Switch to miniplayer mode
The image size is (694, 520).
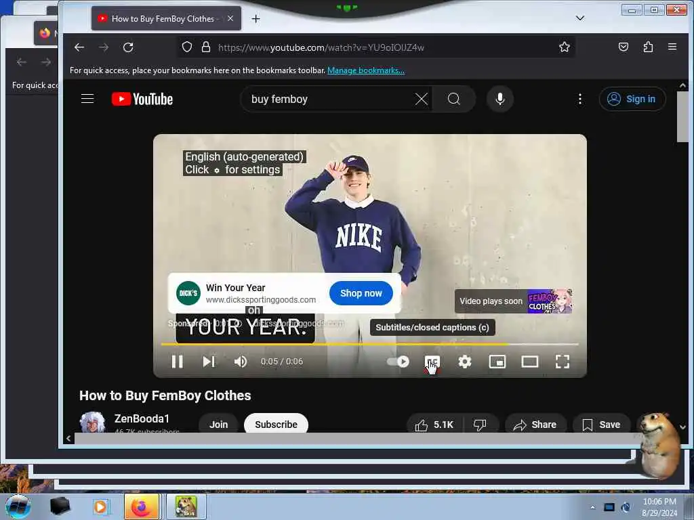point(497,362)
